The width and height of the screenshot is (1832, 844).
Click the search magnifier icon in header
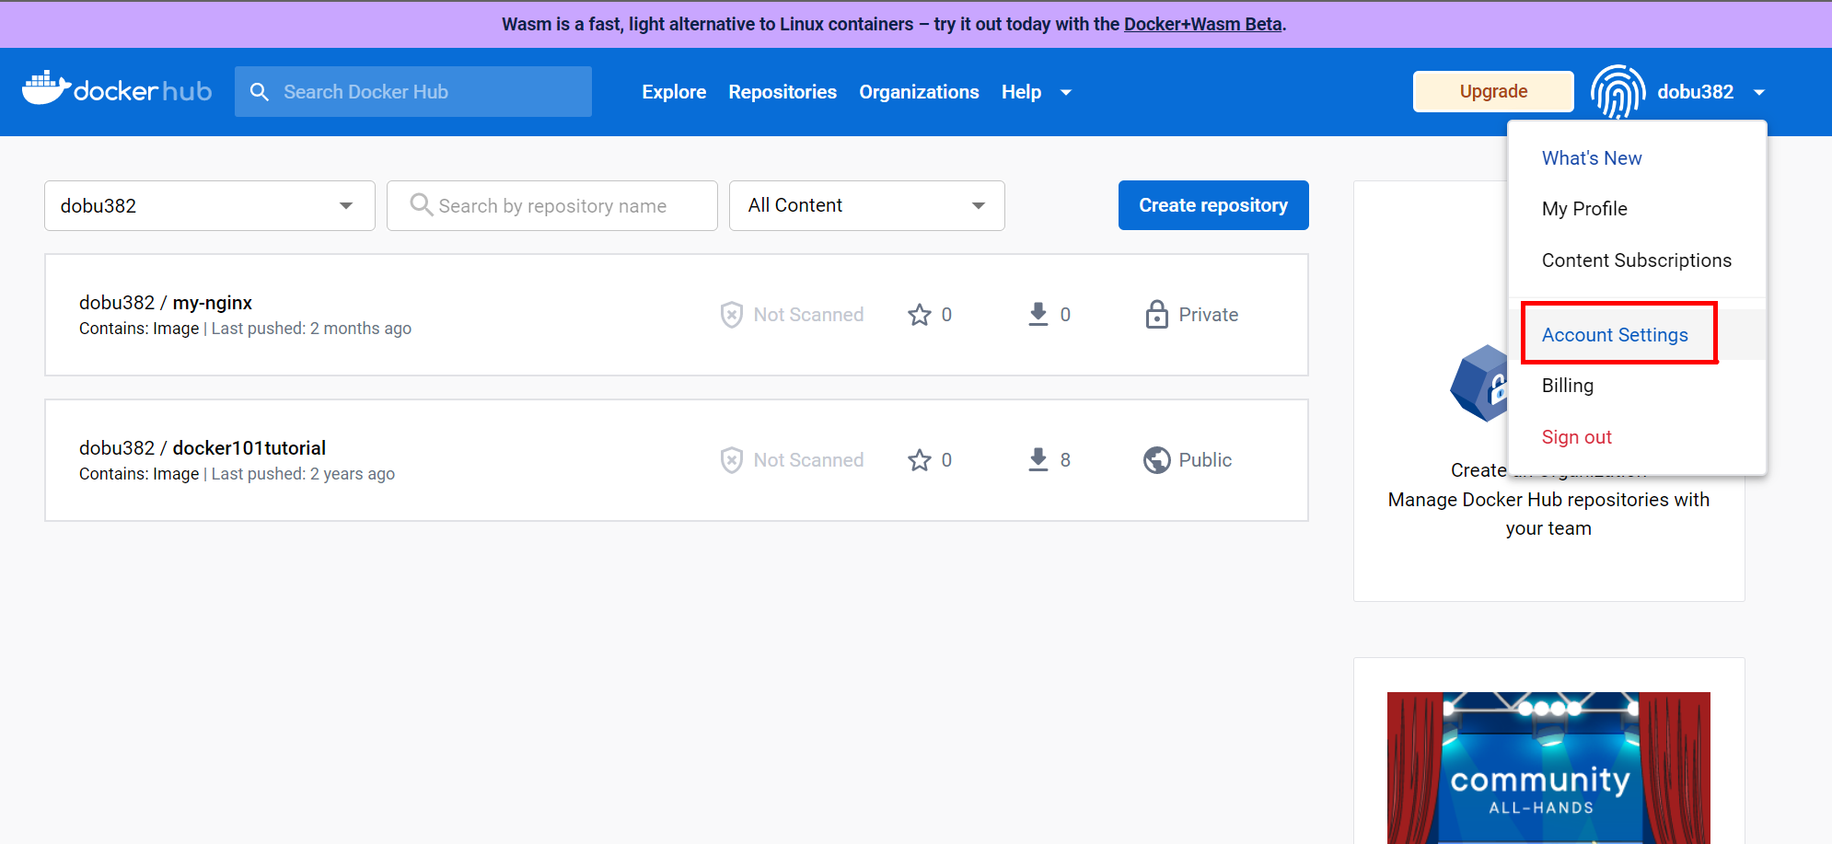tap(260, 92)
